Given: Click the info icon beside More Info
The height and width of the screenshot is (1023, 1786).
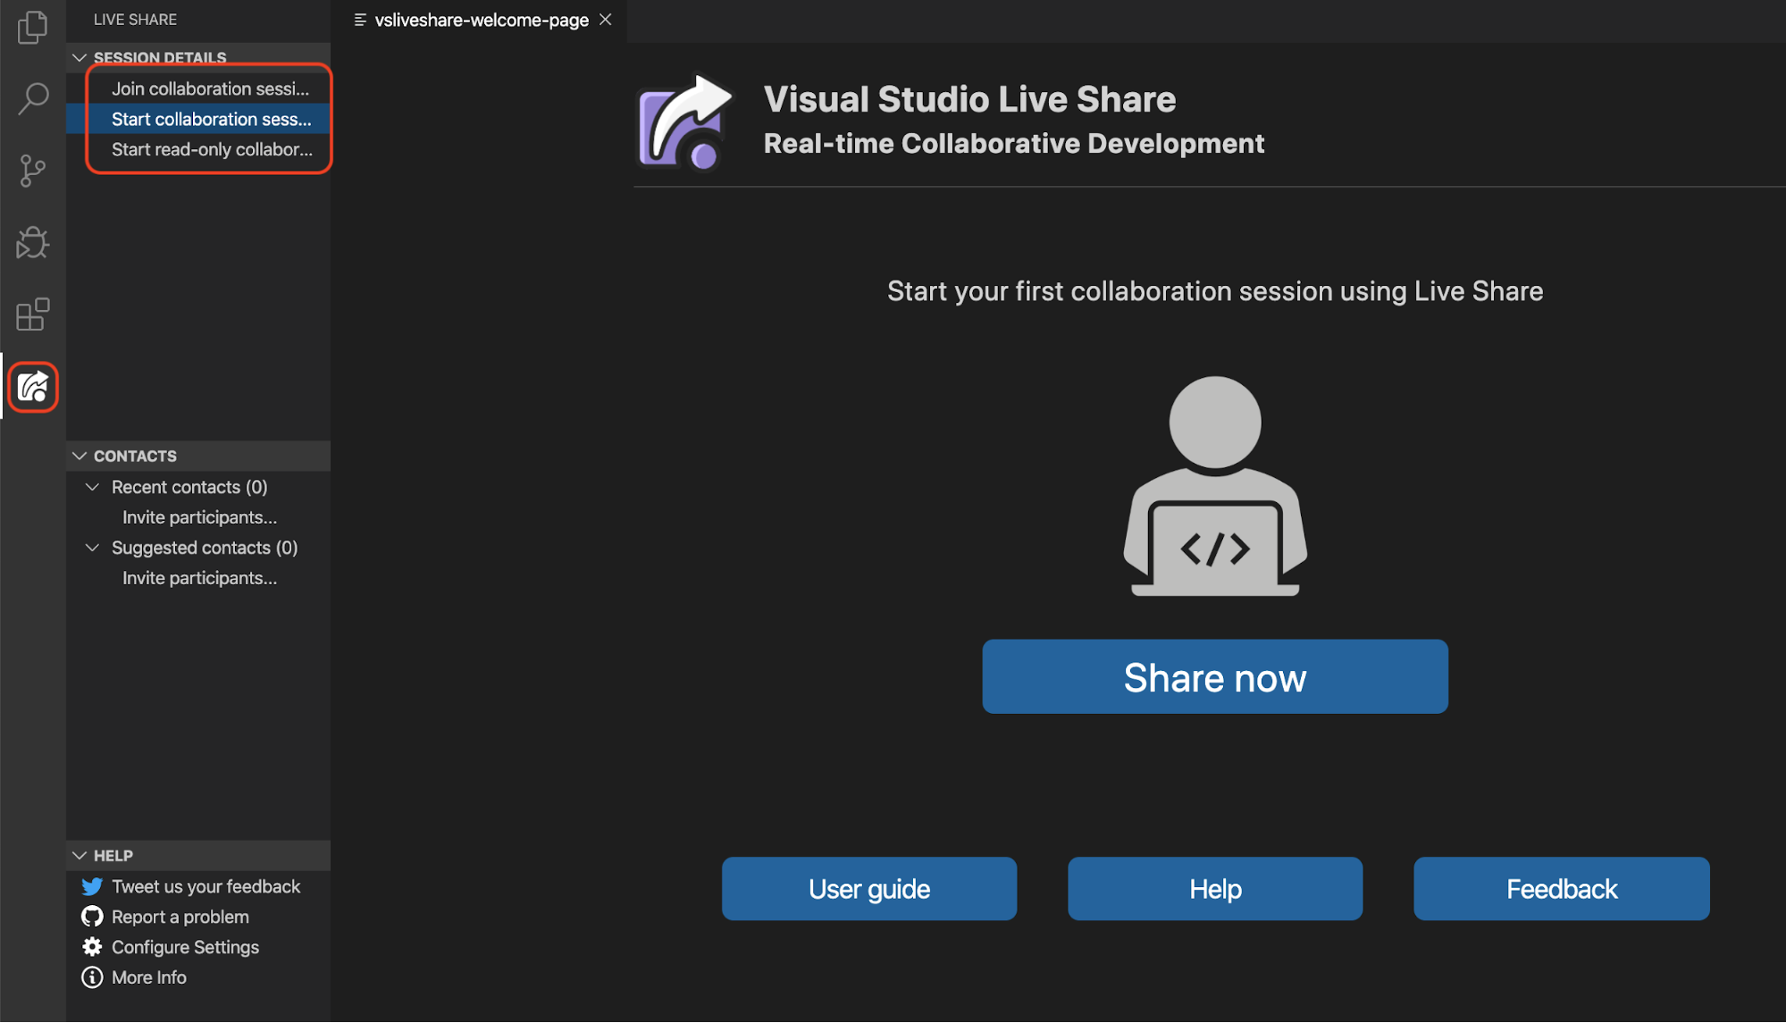Looking at the screenshot, I should tap(92, 977).
